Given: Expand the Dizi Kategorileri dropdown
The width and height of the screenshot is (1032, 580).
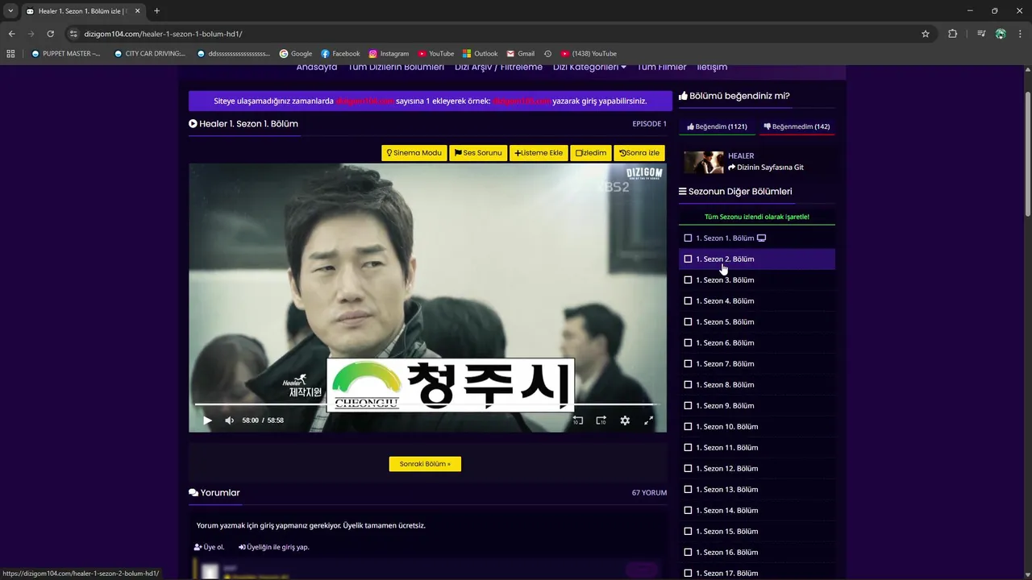Looking at the screenshot, I should [x=589, y=68].
